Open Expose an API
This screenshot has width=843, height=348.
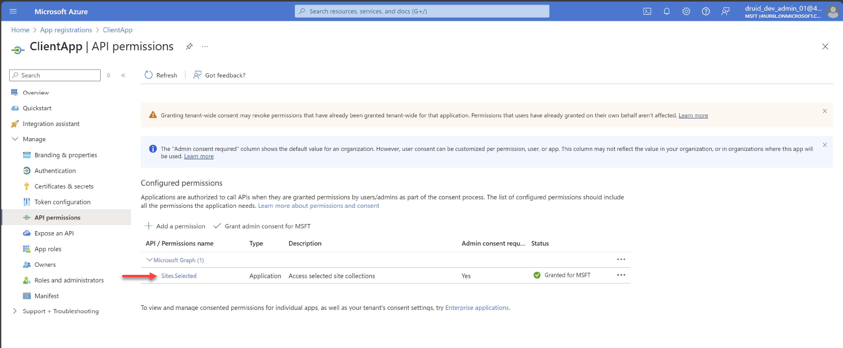coord(54,233)
